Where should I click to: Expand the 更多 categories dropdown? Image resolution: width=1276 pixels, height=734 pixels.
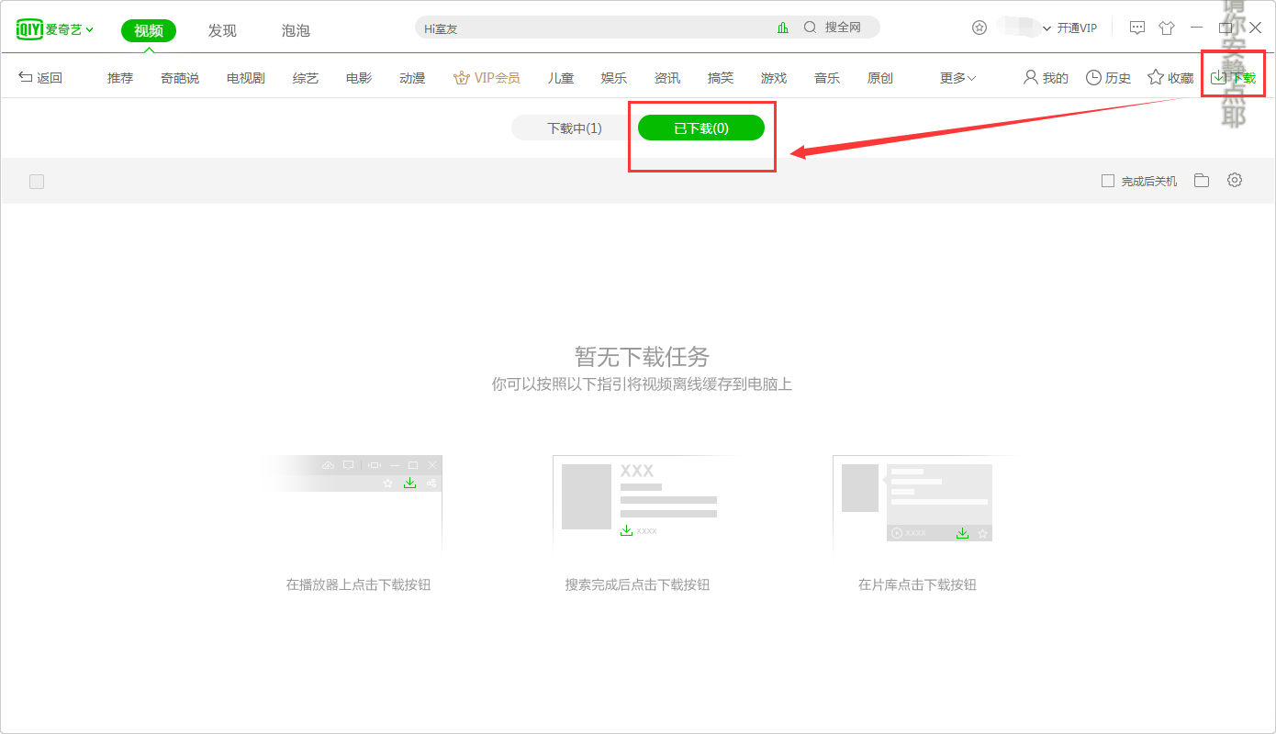pyautogui.click(x=956, y=78)
